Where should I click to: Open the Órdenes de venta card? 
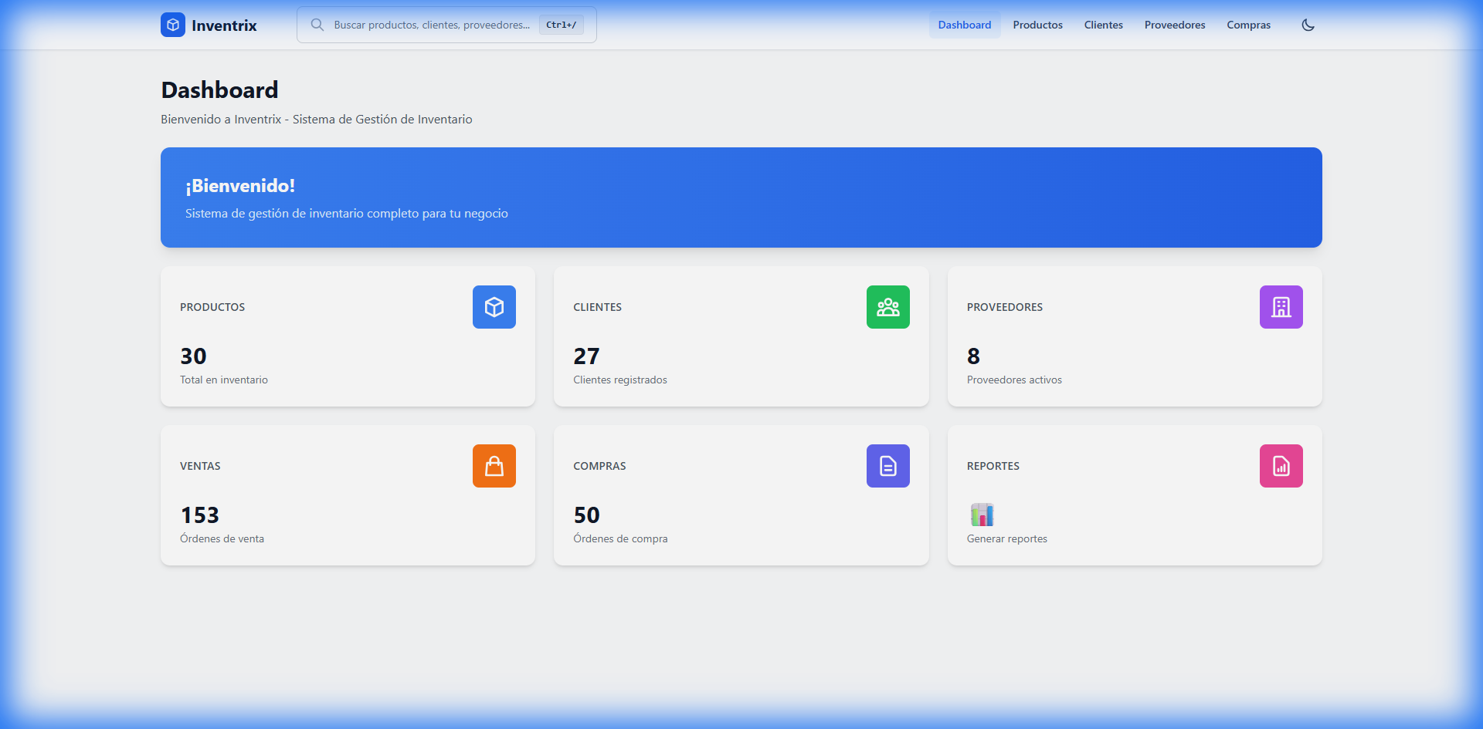[222, 538]
